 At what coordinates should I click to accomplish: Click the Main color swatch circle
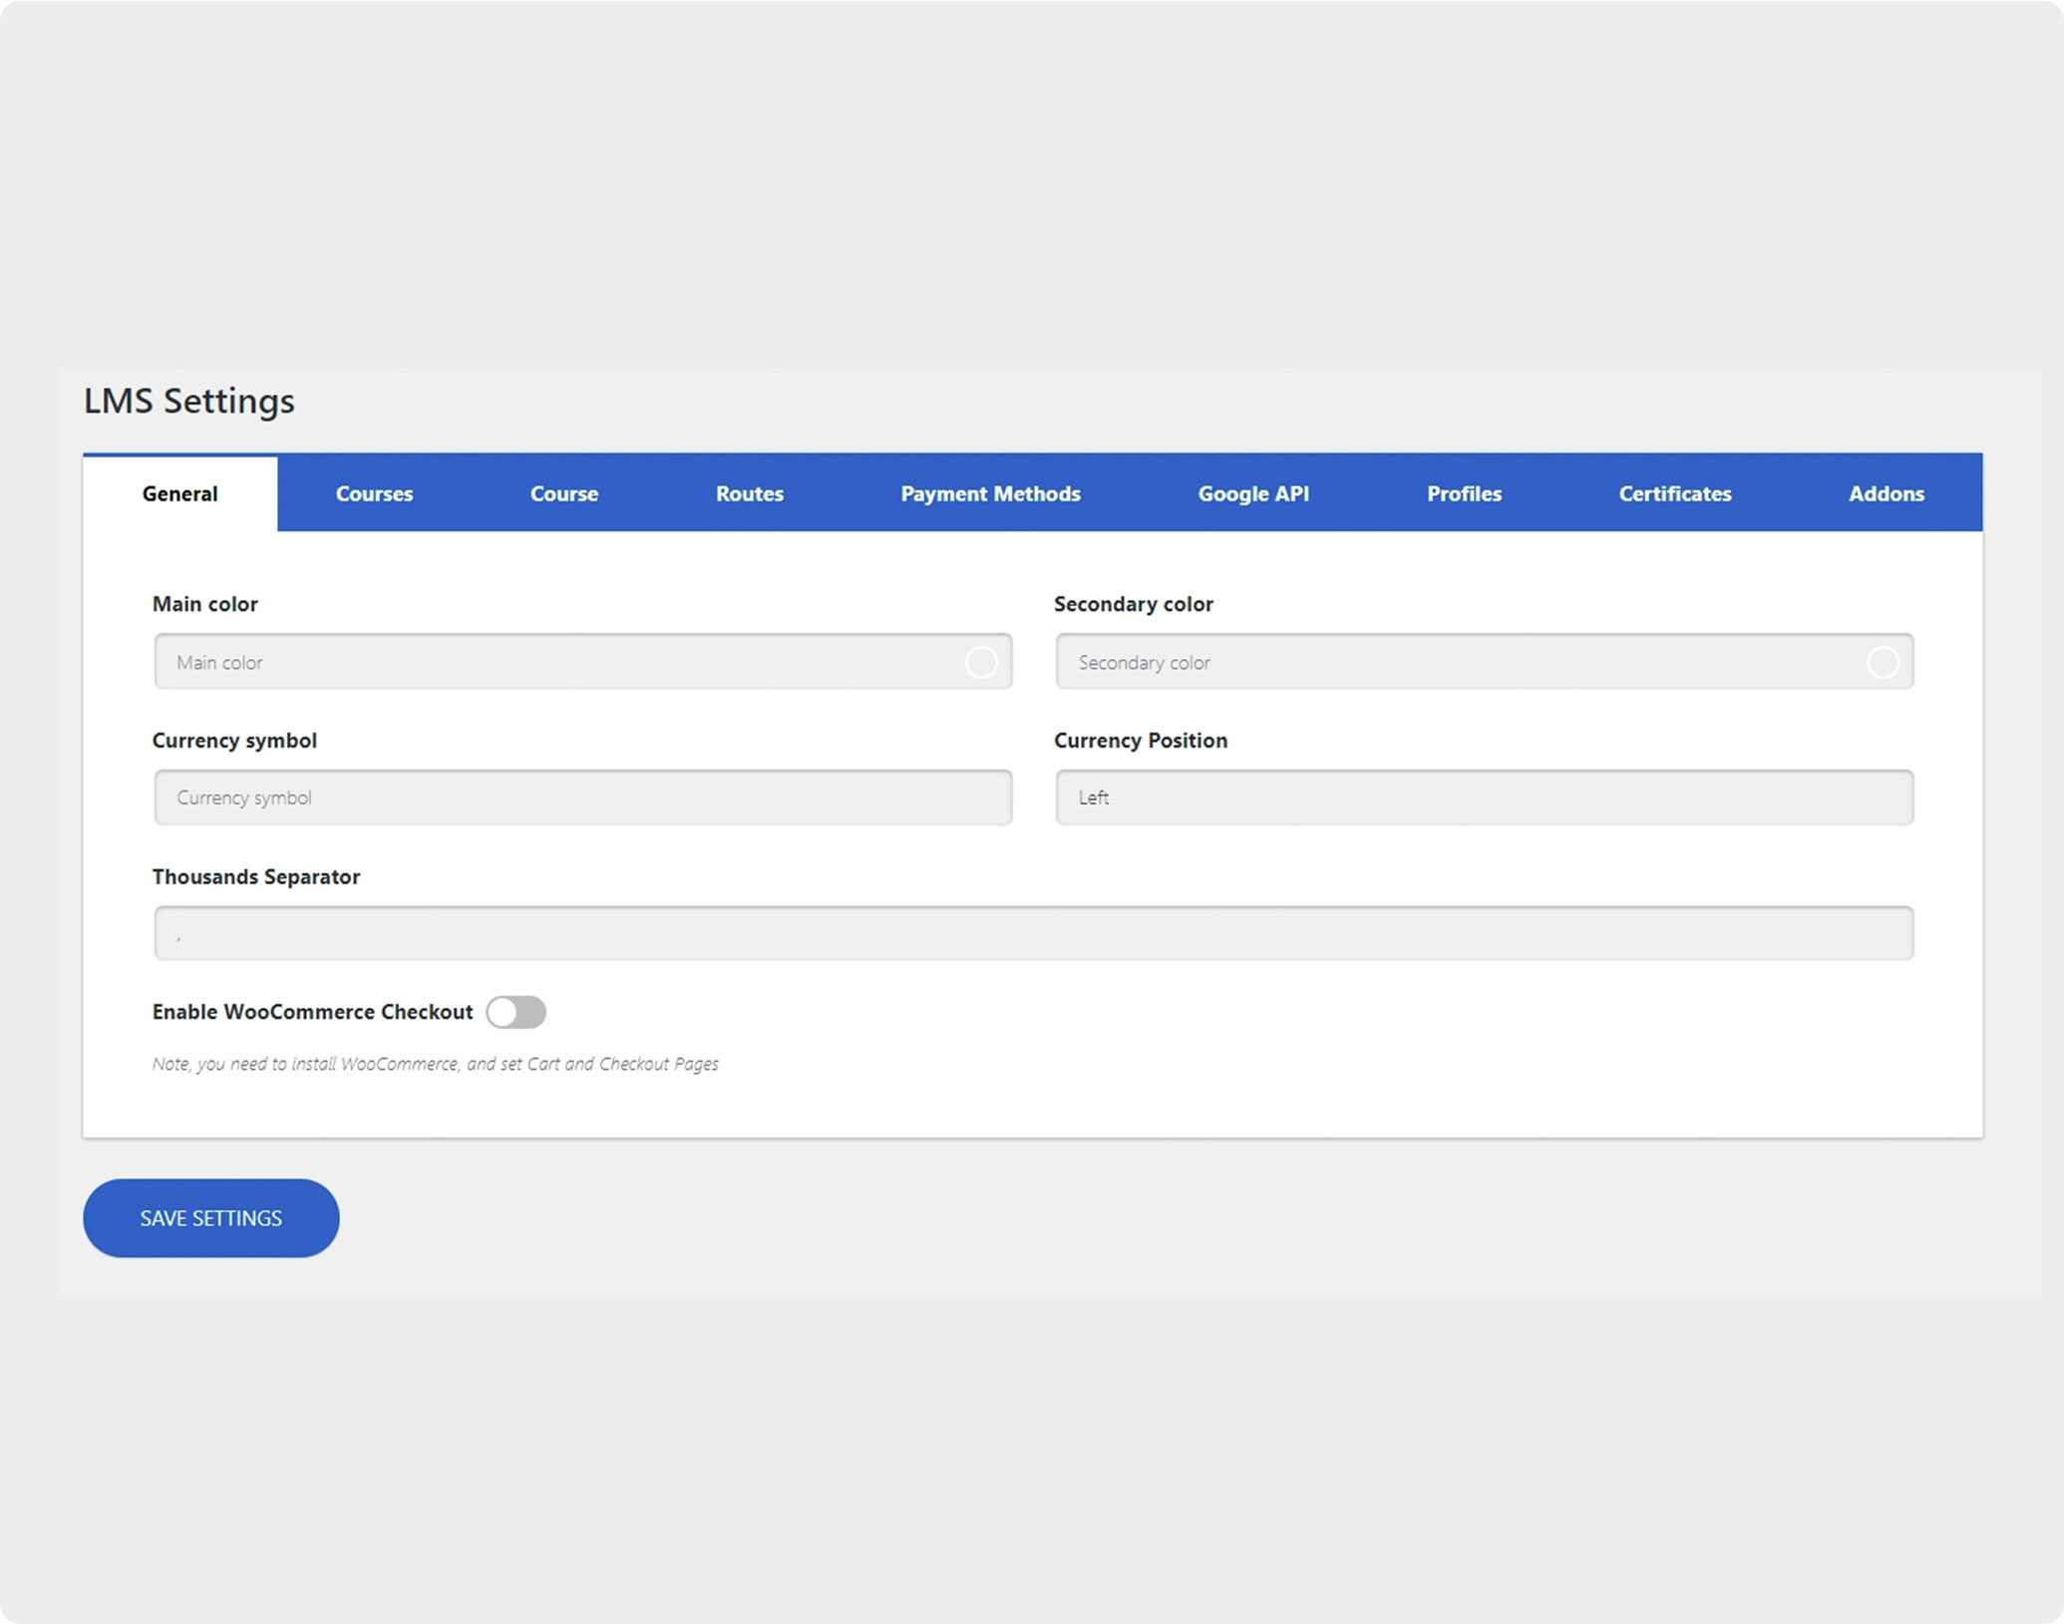pos(981,662)
